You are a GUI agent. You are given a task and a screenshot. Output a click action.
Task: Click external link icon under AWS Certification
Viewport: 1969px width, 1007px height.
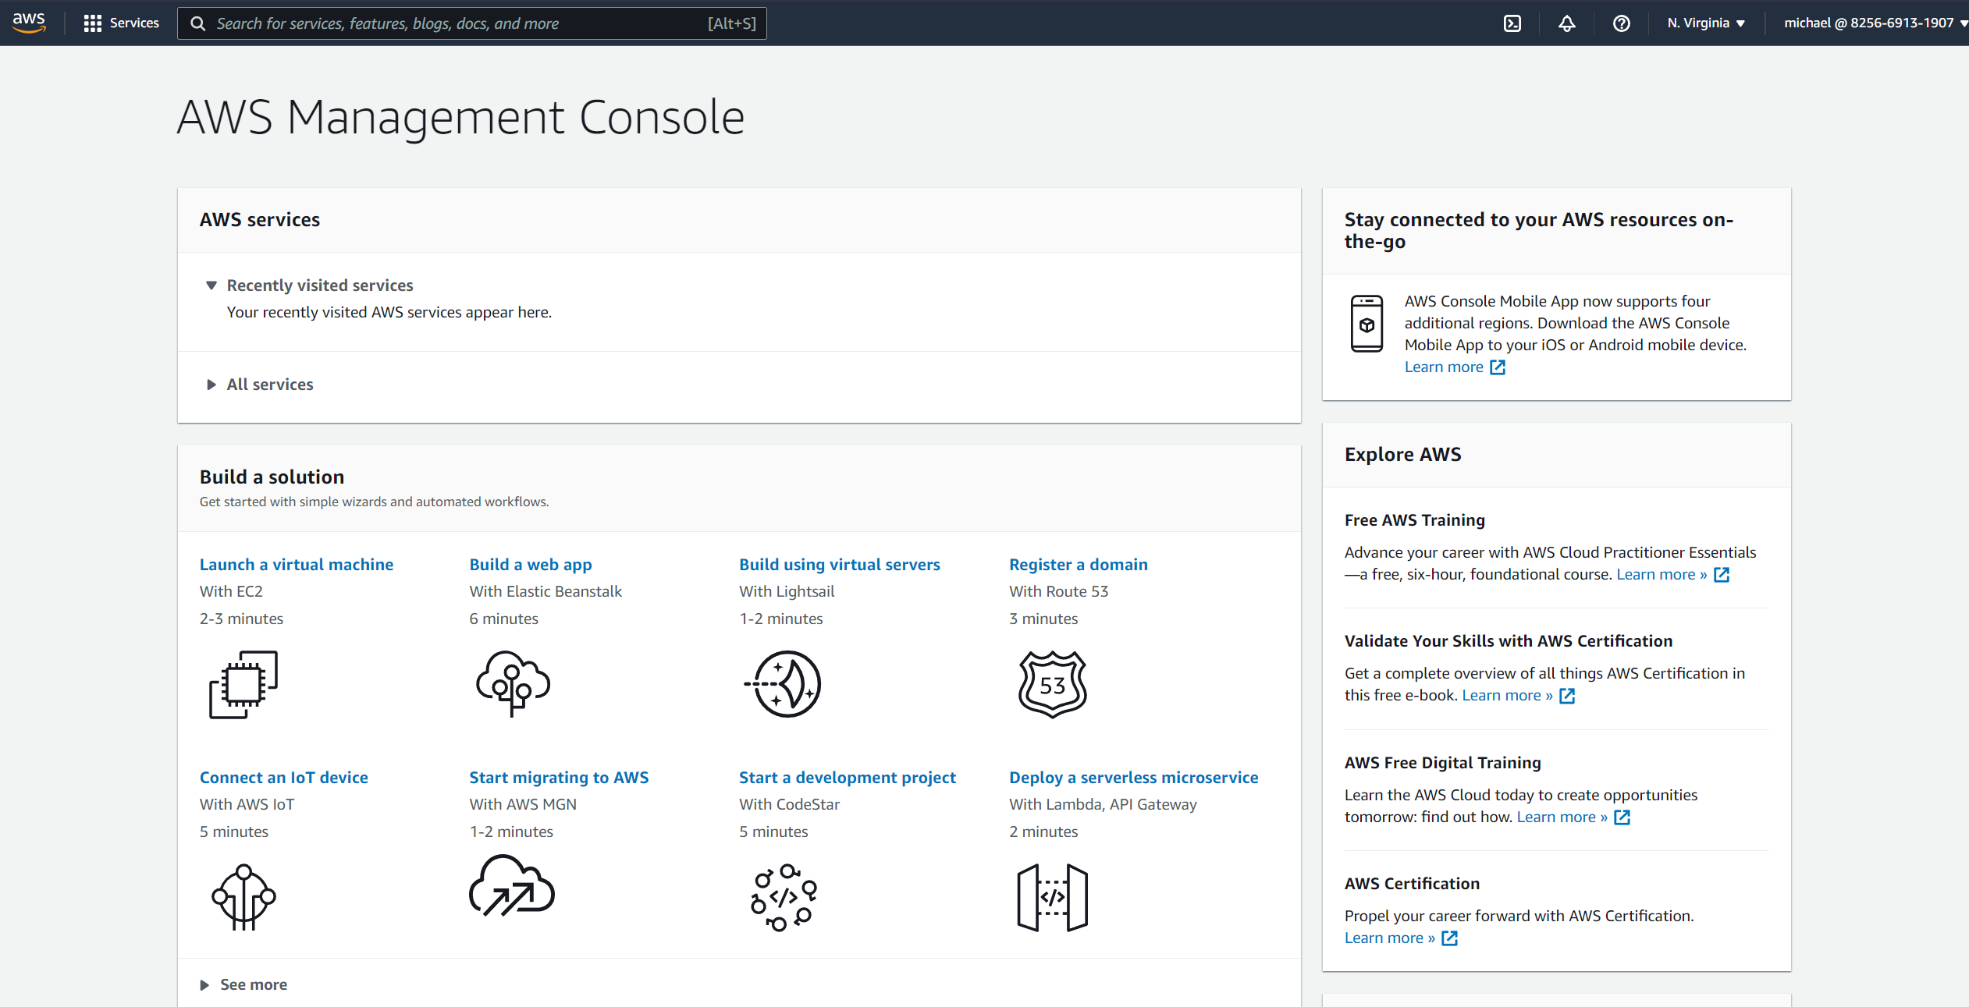coord(1449,938)
